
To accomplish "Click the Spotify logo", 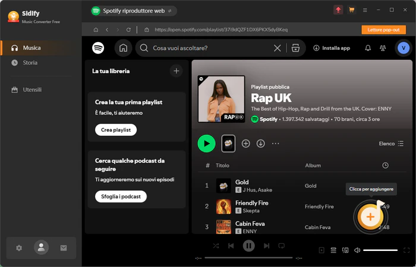I will [98, 48].
